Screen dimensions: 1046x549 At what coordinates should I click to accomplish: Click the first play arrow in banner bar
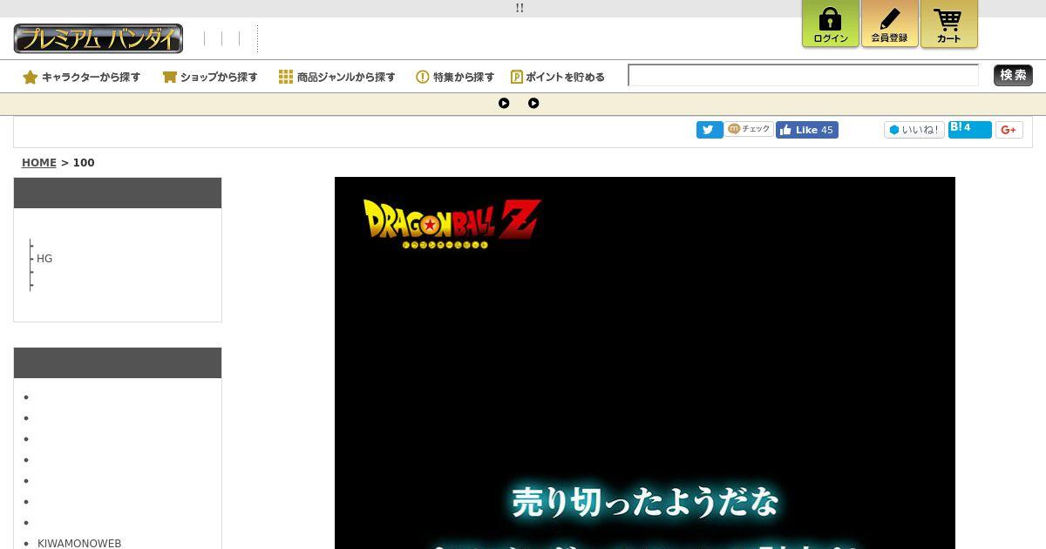[x=504, y=103]
